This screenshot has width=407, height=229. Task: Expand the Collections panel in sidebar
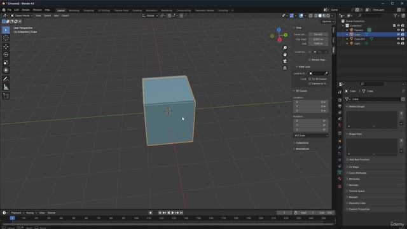coord(302,143)
